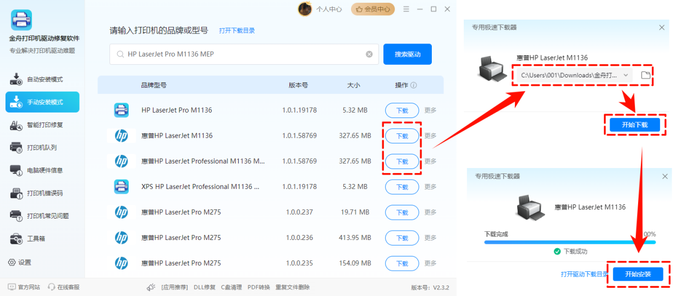Click HP logo of 惠普HP LaserJet Professional M1136 row
Image resolution: width=697 pixels, height=296 pixels.
(x=121, y=161)
